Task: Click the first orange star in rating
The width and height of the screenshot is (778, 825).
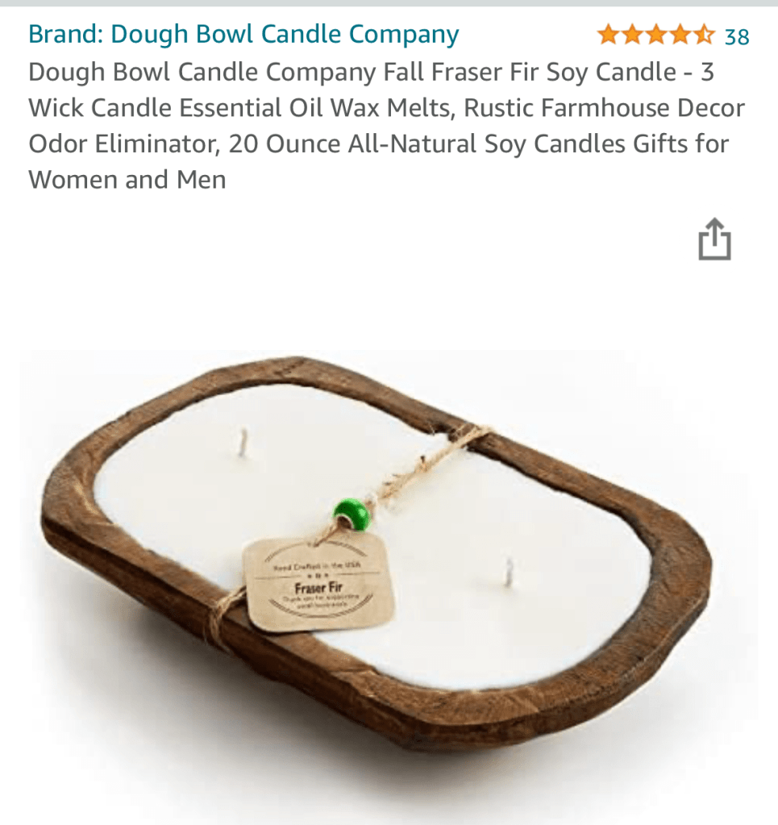Action: 610,35
